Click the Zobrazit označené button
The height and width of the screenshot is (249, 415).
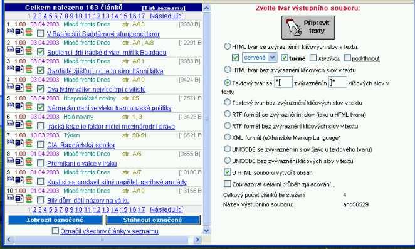pyautogui.click(x=55, y=220)
